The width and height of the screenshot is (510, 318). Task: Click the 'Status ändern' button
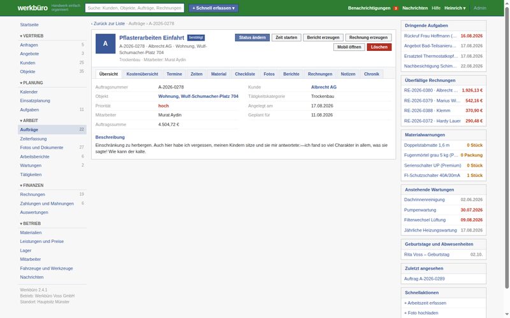(252, 38)
